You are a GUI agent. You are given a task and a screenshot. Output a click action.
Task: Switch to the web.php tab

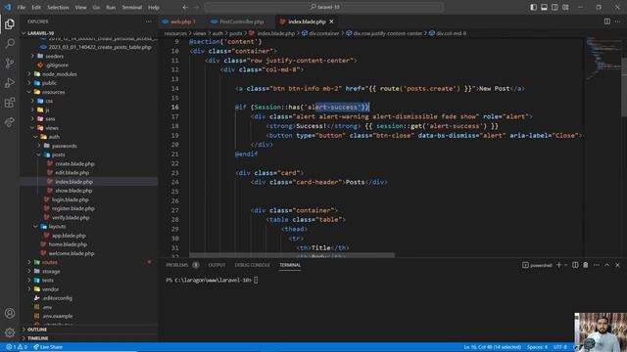pos(179,22)
